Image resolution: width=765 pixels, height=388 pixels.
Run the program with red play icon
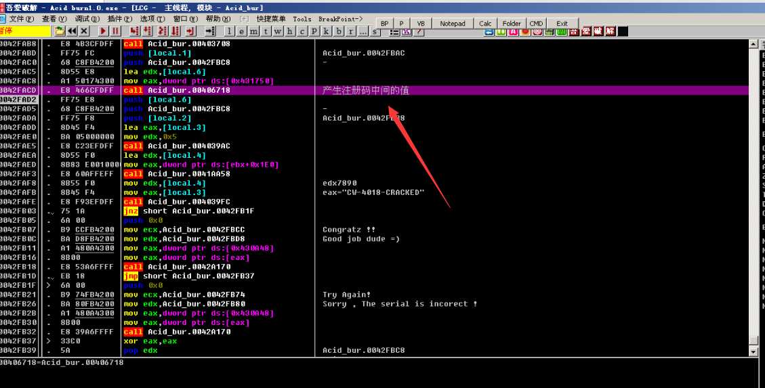point(103,31)
